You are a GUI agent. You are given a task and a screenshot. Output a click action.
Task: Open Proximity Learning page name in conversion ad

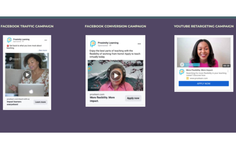108,43
